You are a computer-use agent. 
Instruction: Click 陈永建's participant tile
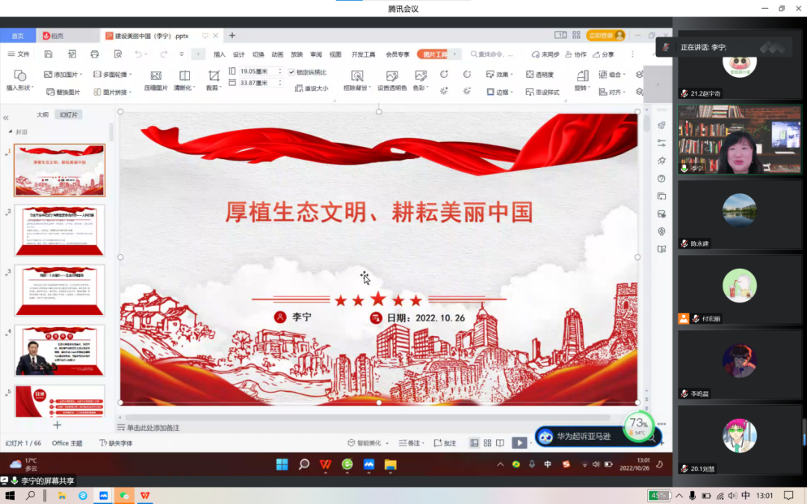pos(740,215)
